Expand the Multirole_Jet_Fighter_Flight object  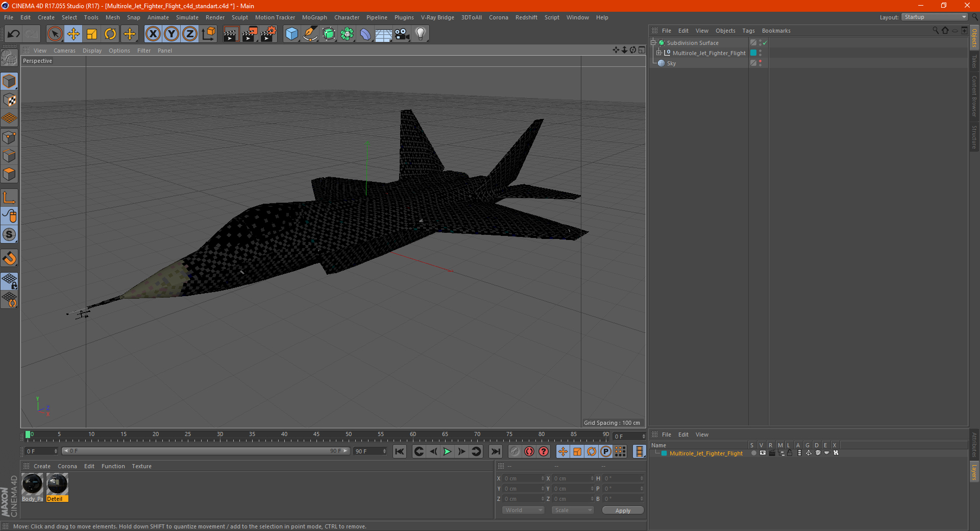point(659,53)
